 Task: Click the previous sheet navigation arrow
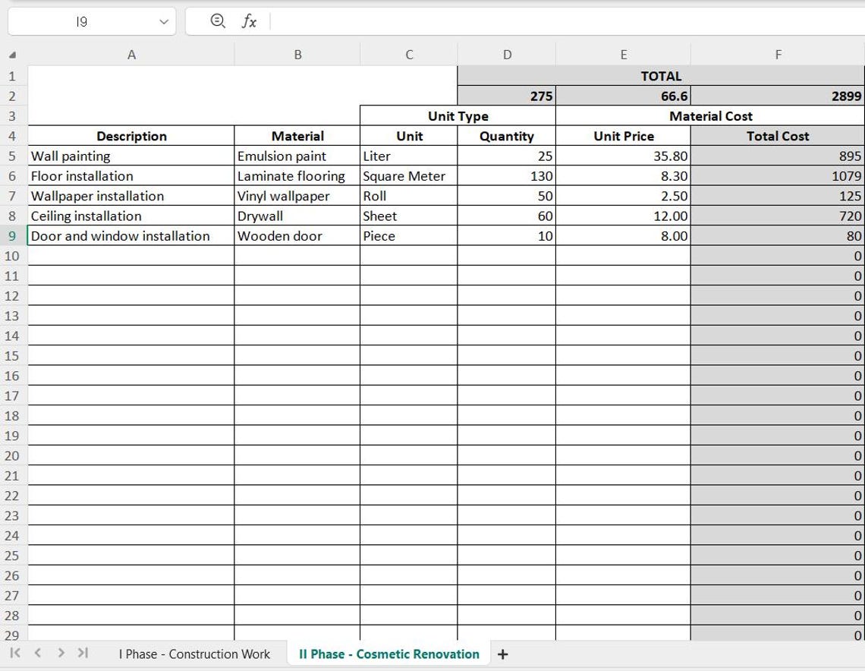click(36, 651)
